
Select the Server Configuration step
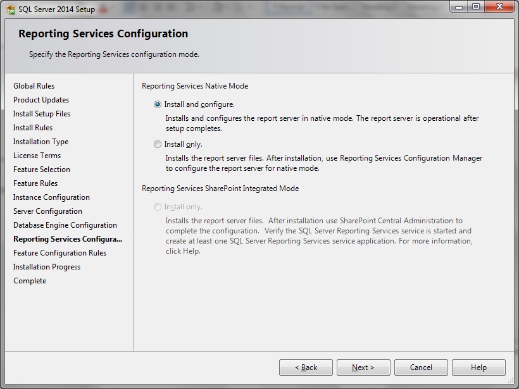click(47, 211)
